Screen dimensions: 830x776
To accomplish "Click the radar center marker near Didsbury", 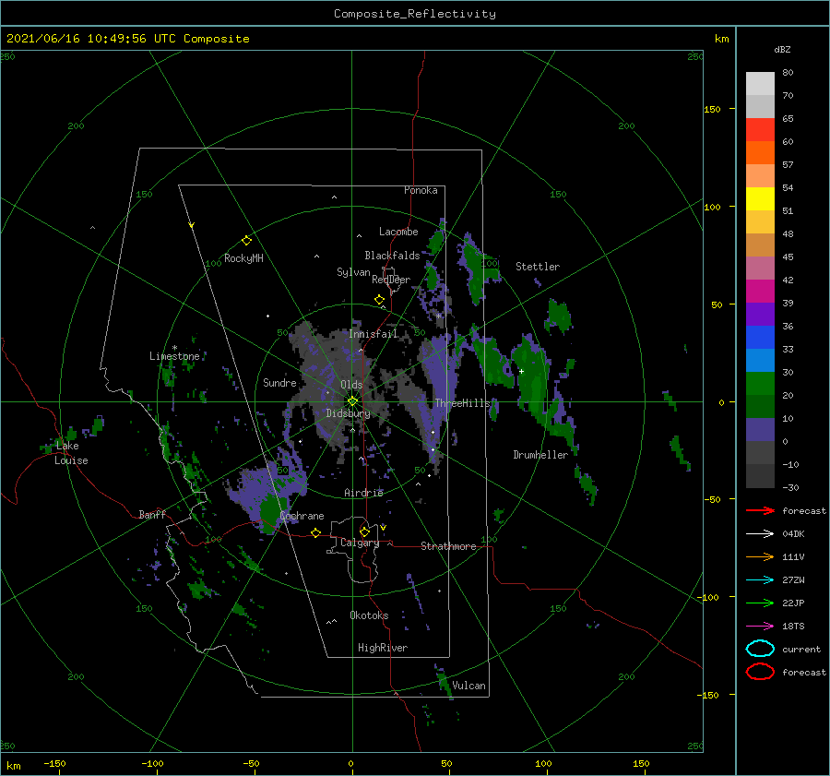I will tap(352, 401).
